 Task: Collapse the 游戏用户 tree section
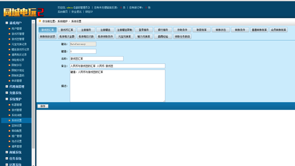(x=7, y=23)
